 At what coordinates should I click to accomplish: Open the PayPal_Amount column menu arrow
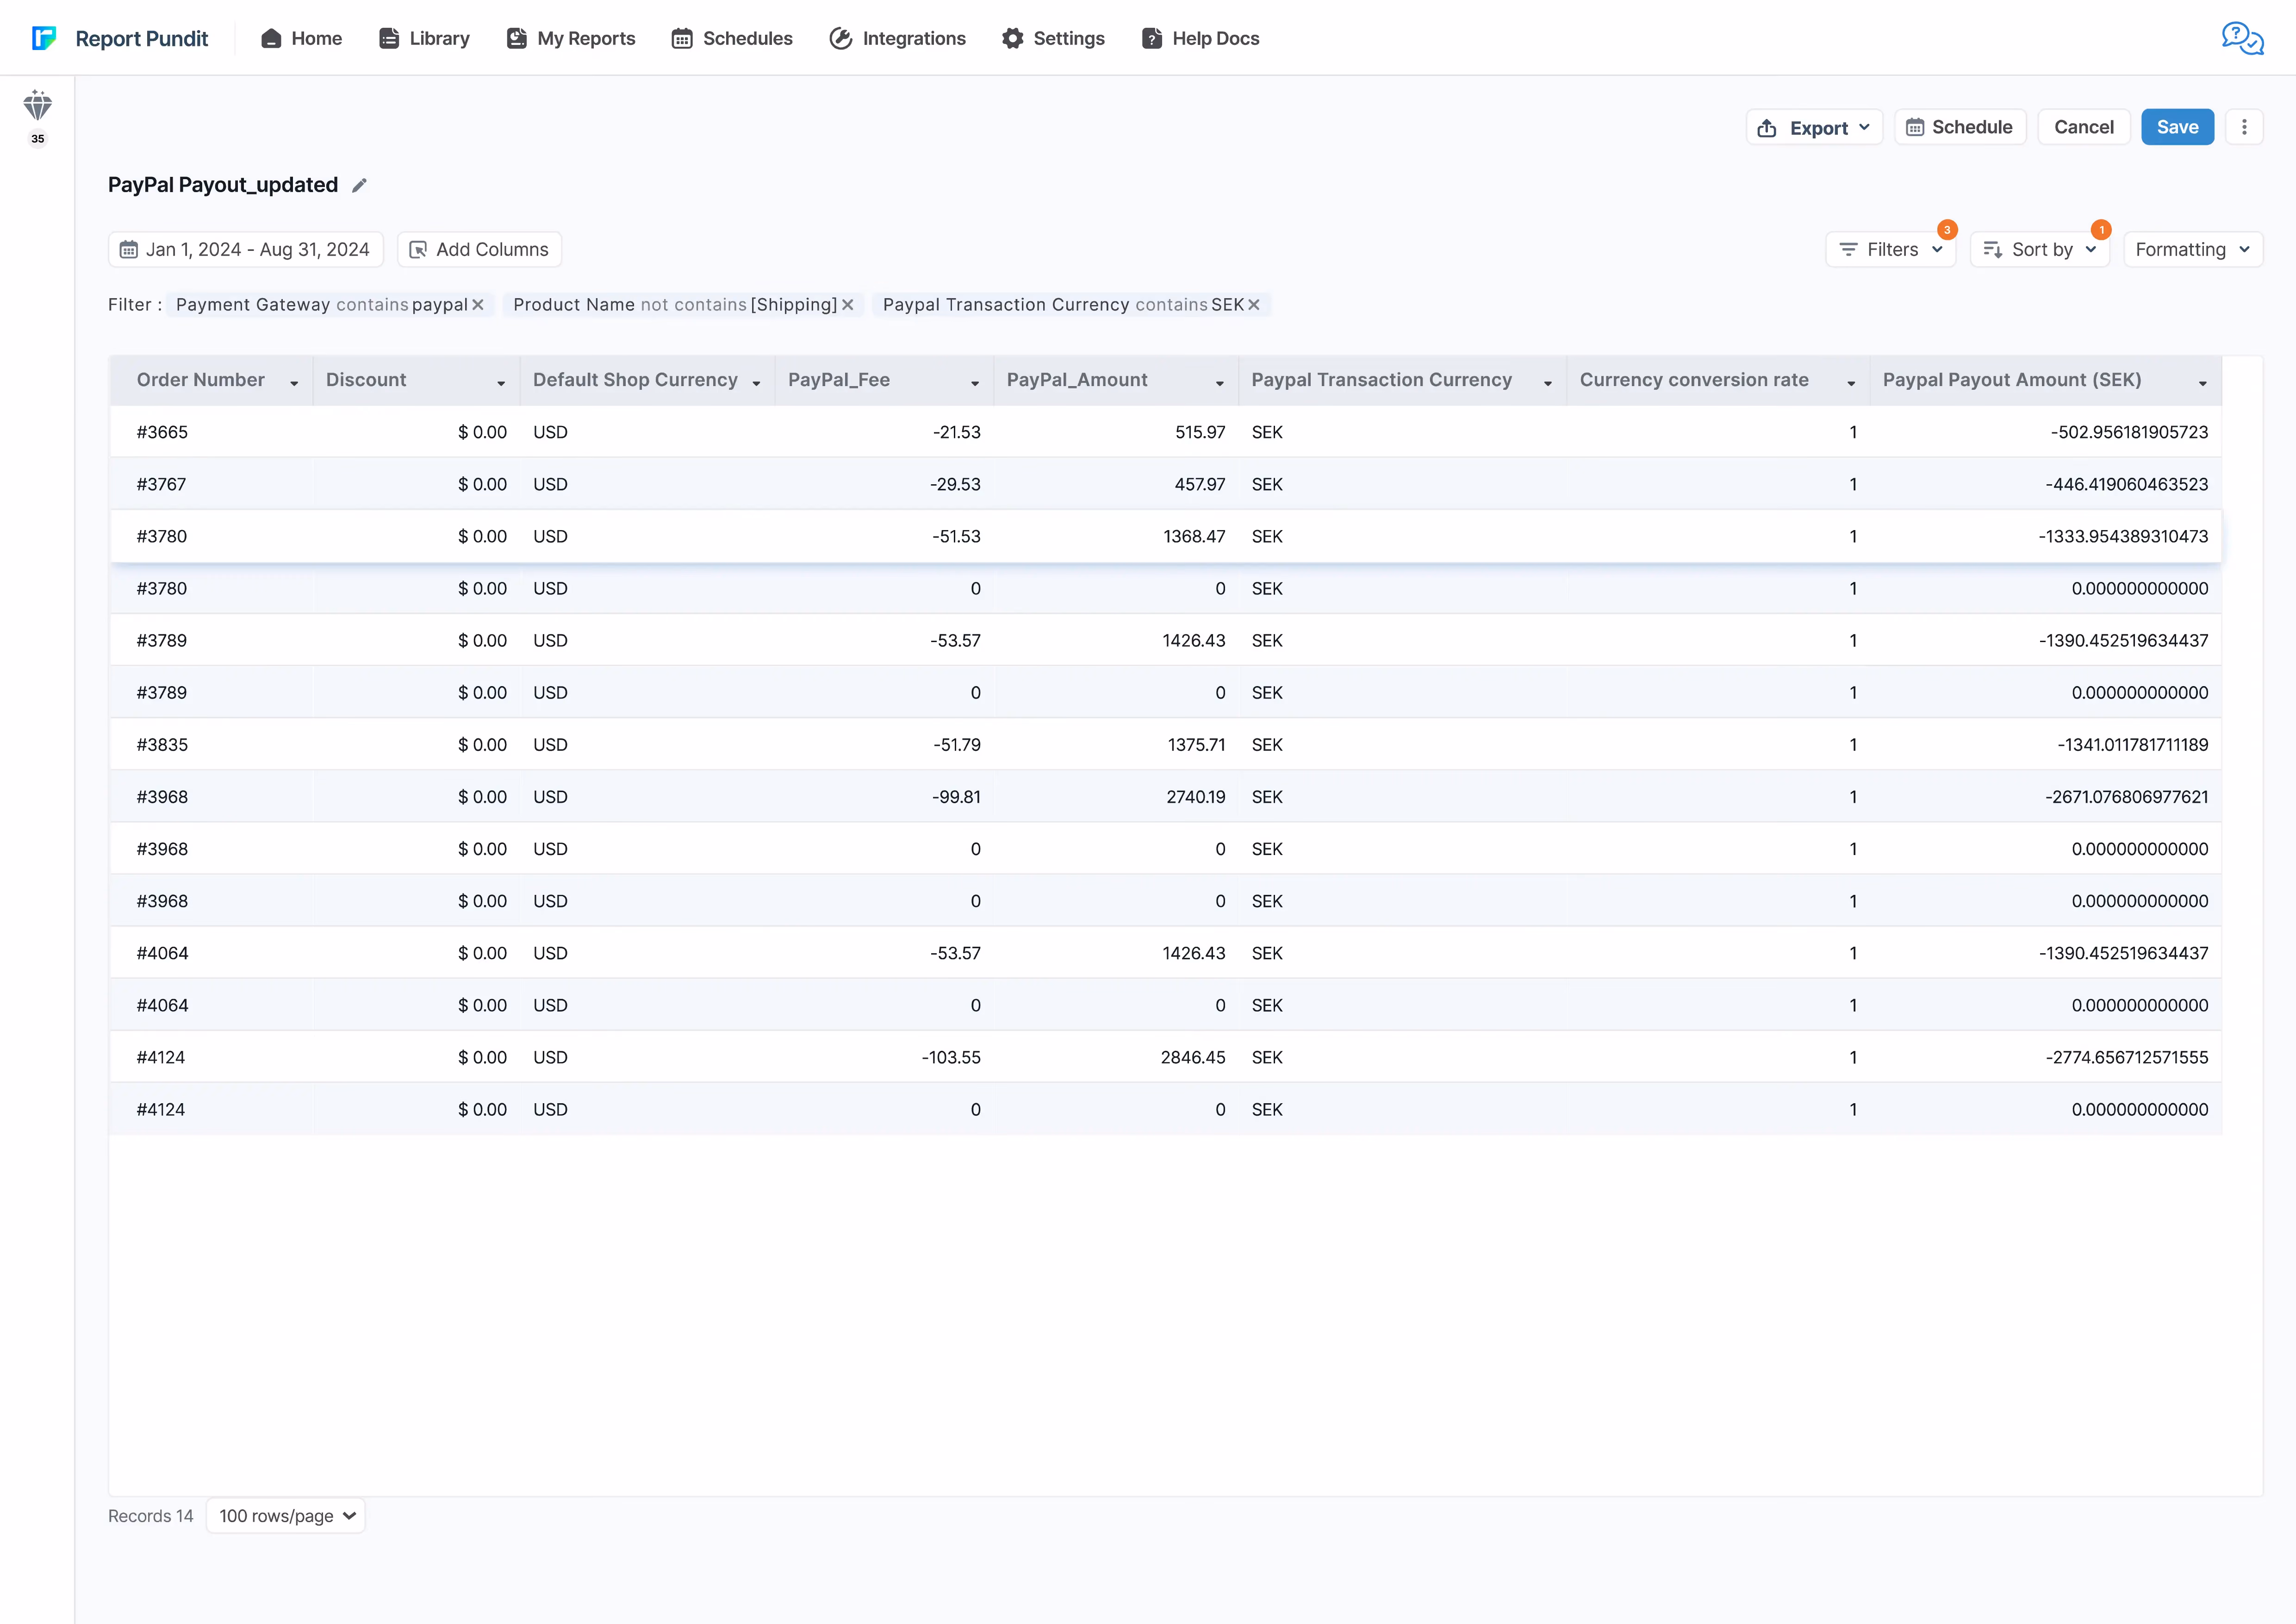[1220, 383]
